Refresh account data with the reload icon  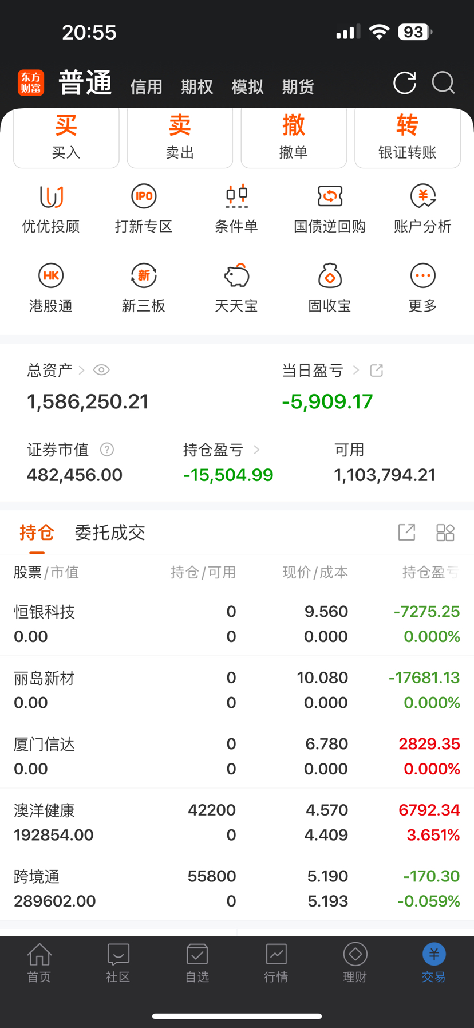tap(405, 83)
